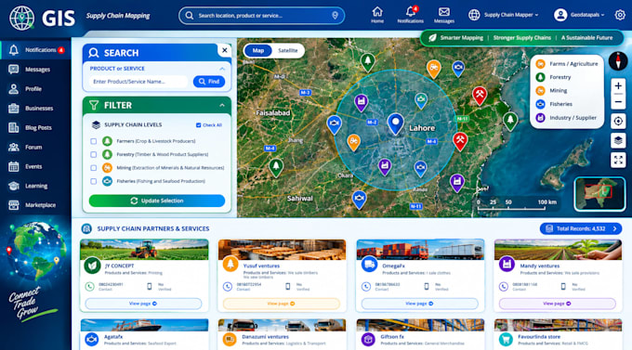Click the GIS globe logo
The image size is (632, 350).
point(21,18)
